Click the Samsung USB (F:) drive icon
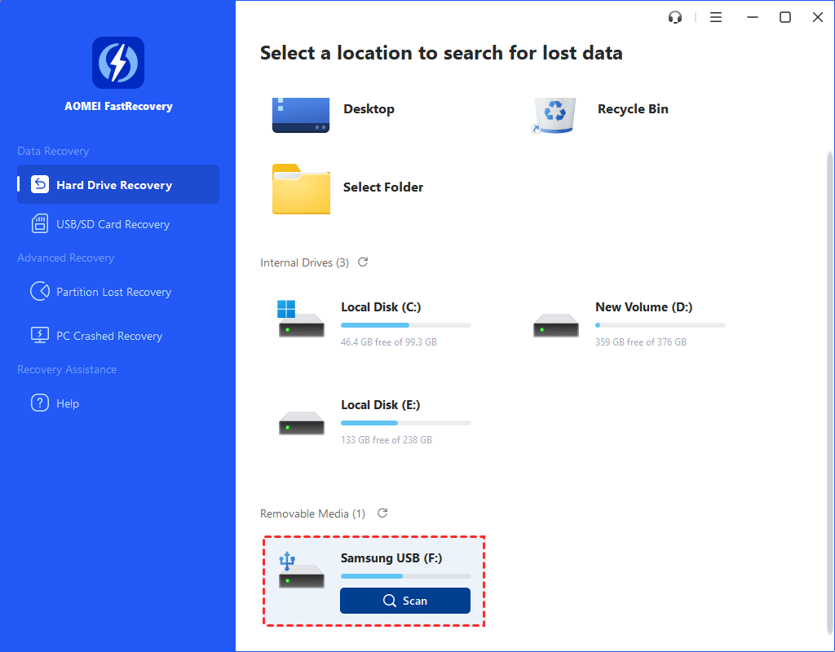 coord(301,572)
